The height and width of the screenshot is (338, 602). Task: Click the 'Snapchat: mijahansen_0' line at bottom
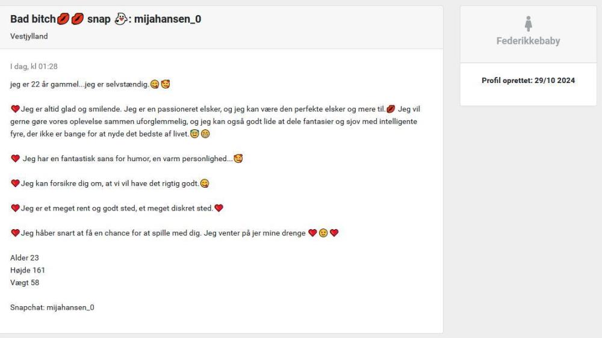(52, 307)
